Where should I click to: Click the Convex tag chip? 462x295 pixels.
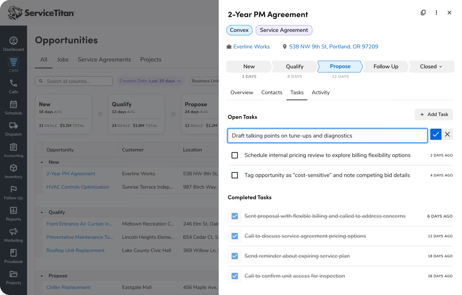[239, 30]
